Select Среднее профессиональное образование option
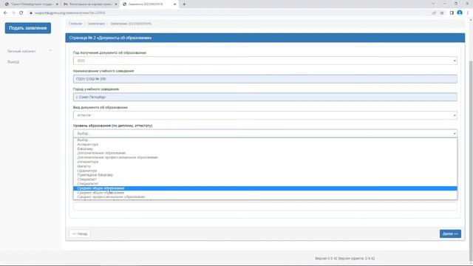473x266 pixels. tap(265, 197)
